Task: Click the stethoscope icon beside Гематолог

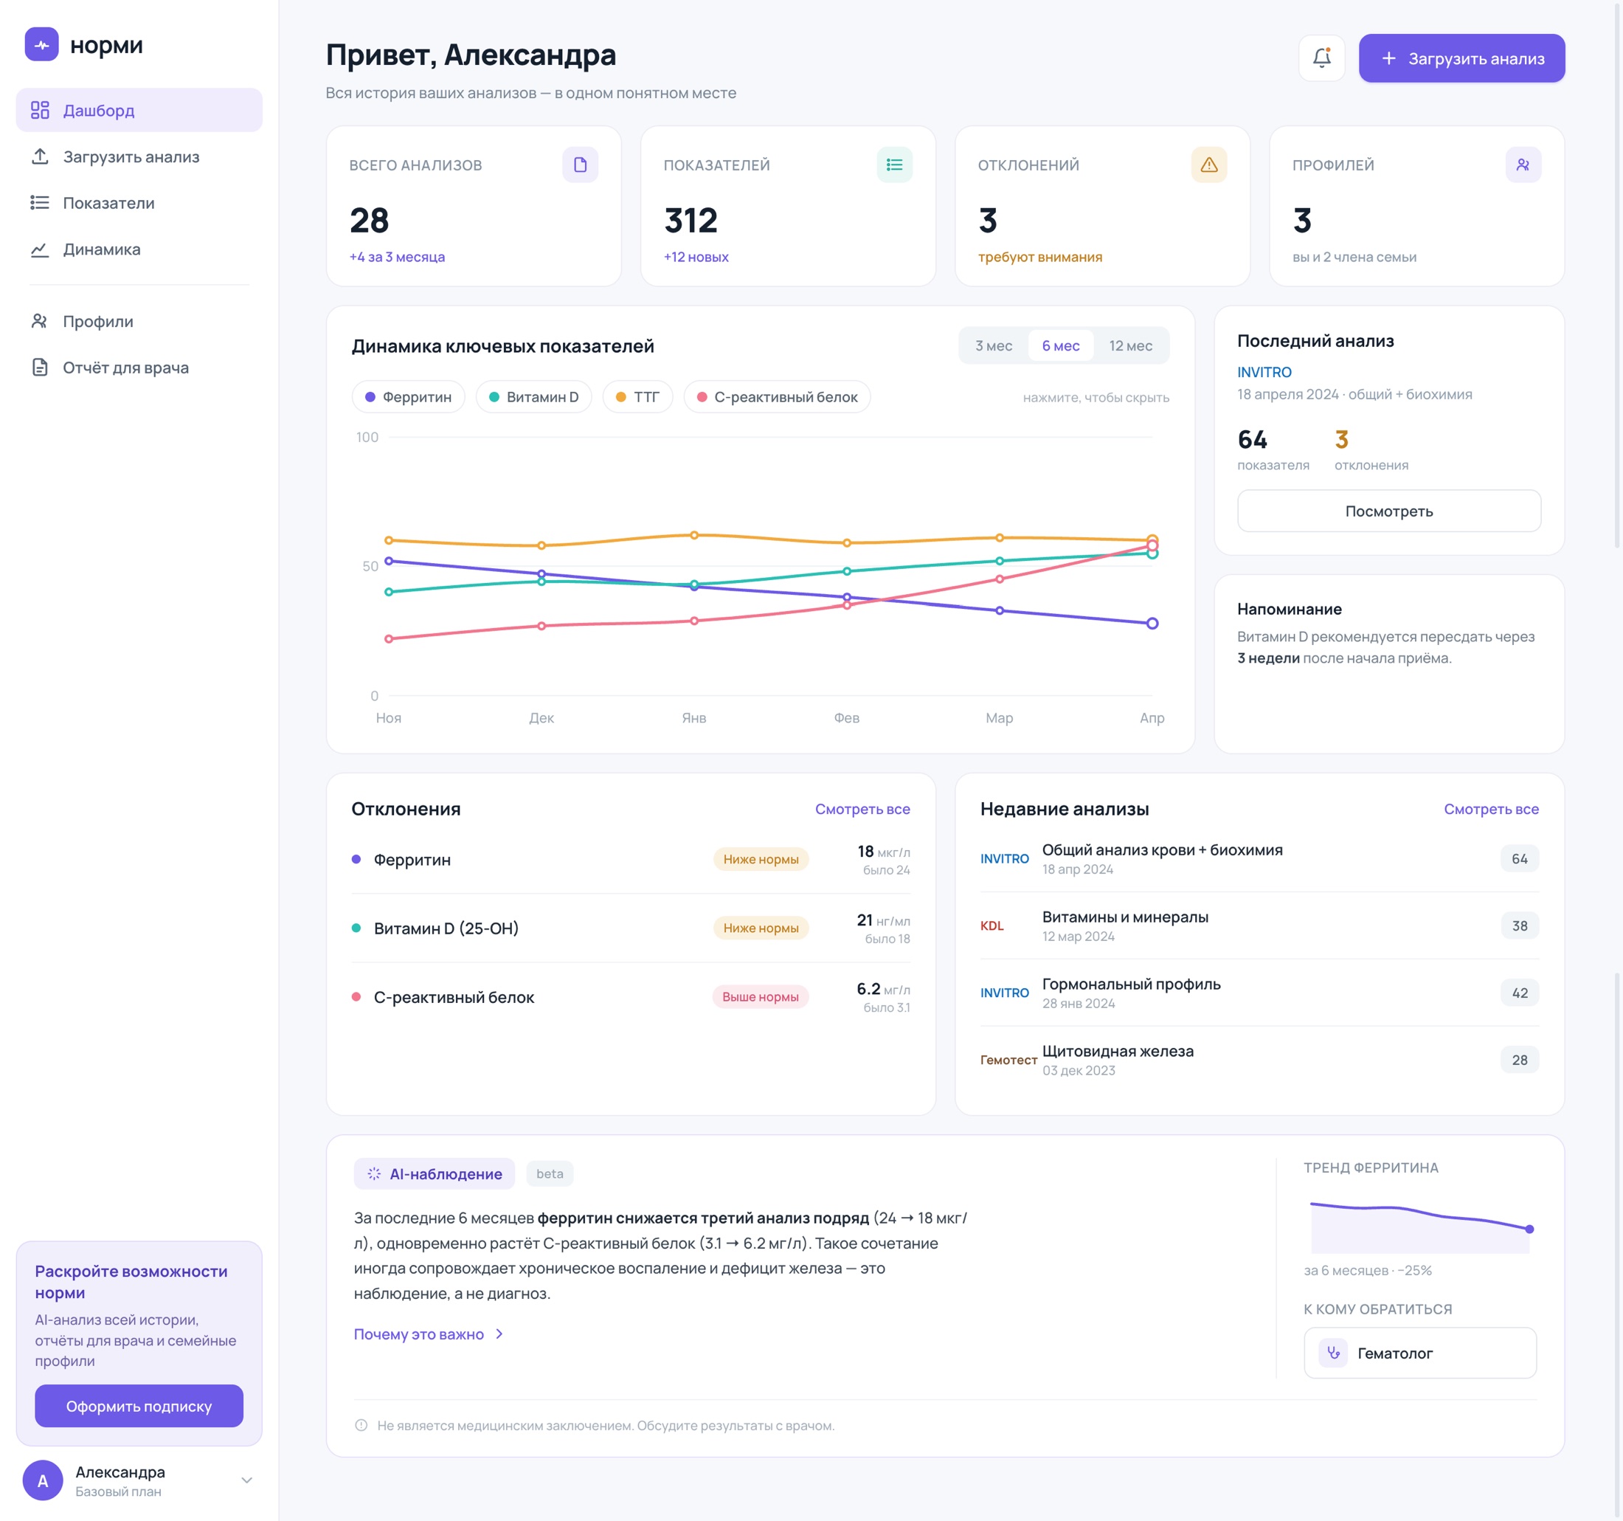Action: [x=1332, y=1353]
